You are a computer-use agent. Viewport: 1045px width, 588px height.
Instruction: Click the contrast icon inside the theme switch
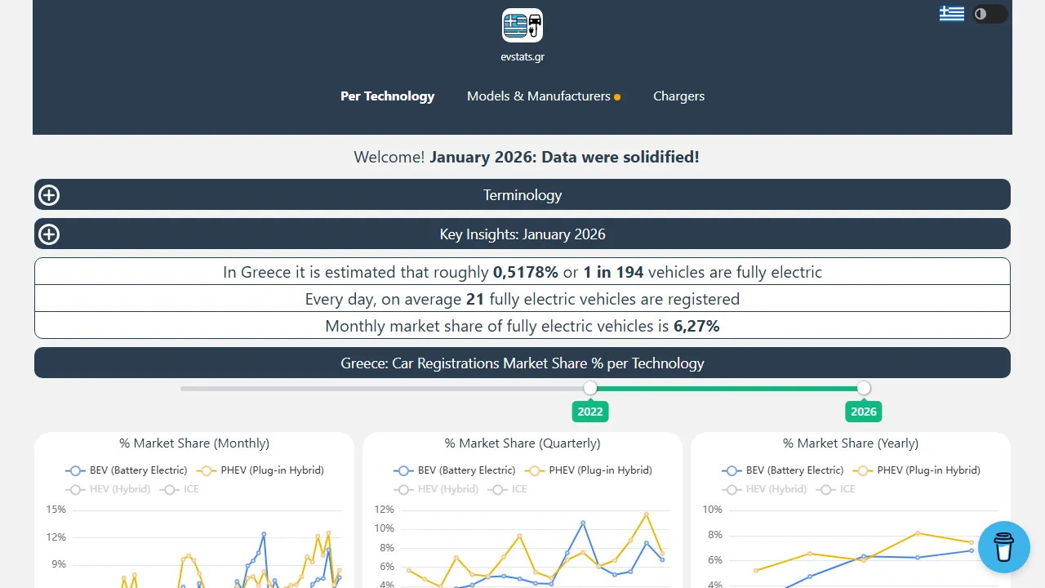pos(979,14)
